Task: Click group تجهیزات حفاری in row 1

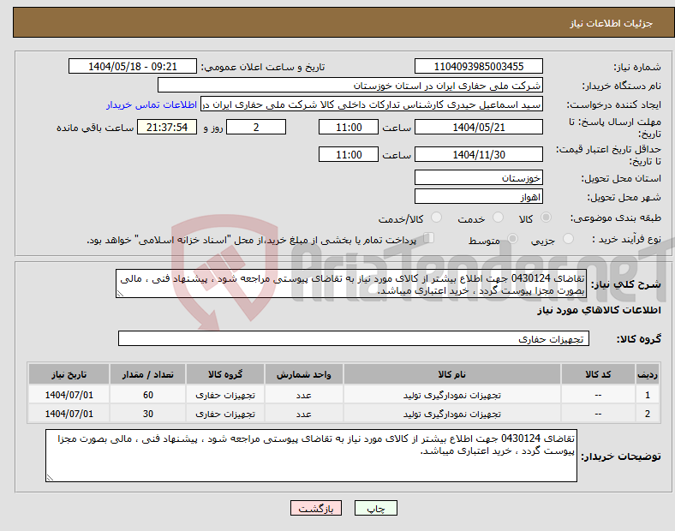Action: 225,395
